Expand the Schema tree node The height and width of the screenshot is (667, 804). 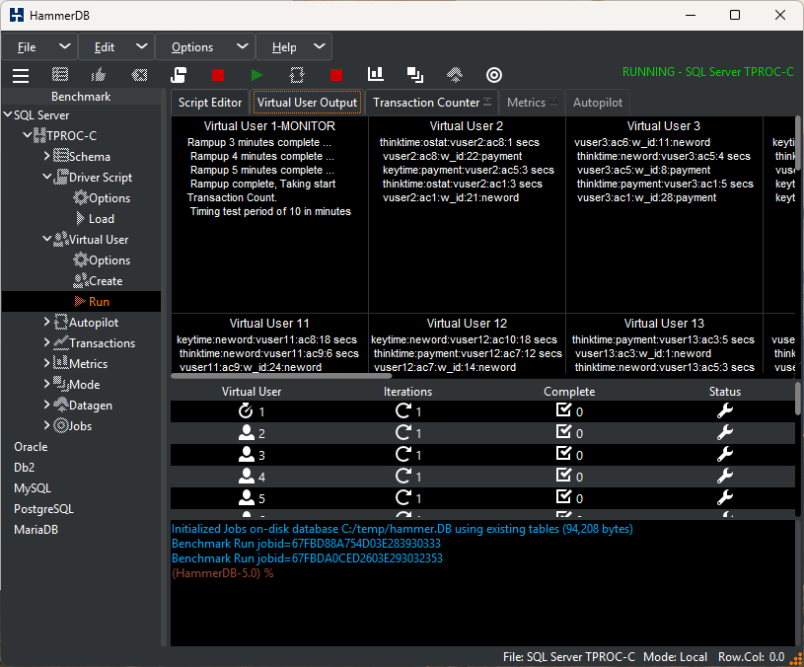pos(46,156)
